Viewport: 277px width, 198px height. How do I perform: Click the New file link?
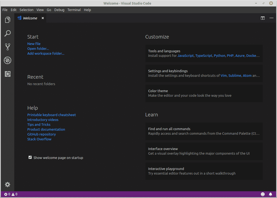[x=34, y=44]
